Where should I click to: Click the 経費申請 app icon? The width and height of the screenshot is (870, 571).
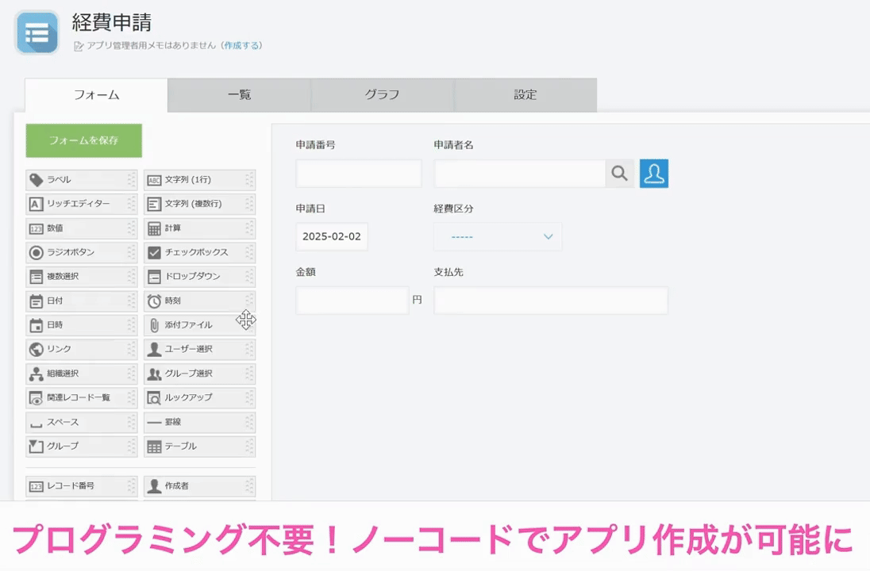point(37,33)
